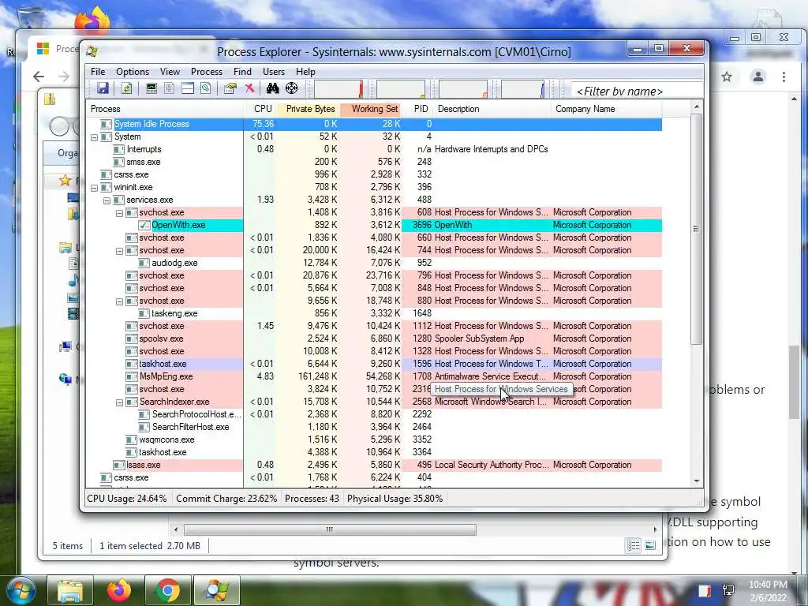The height and width of the screenshot is (606, 808).
Task: Click Process Explorer taskbar icon
Action: (217, 590)
